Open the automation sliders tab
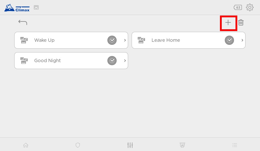260x151 pixels. [x=130, y=145]
